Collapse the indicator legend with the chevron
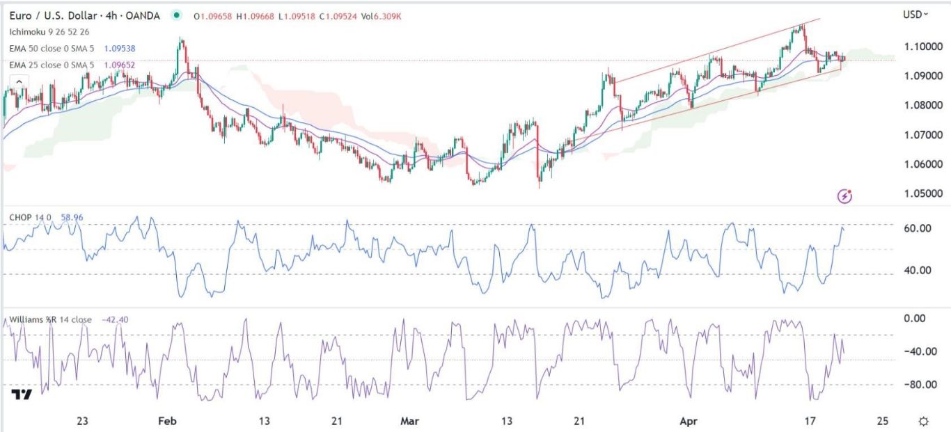 [18, 82]
